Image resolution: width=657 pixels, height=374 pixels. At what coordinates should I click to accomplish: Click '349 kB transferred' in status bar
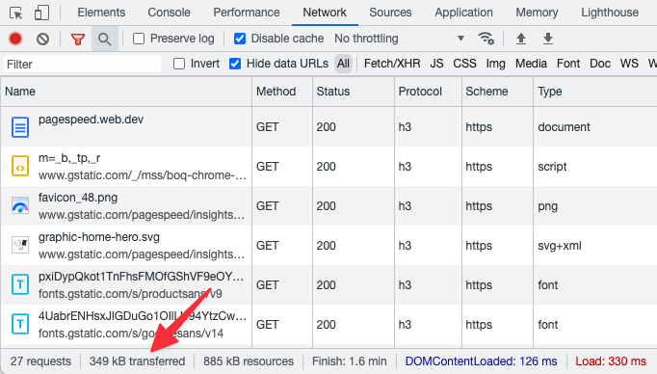137,361
